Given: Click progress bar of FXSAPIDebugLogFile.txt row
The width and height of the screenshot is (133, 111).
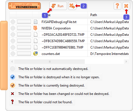Looking at the screenshot, I should [24, 22].
